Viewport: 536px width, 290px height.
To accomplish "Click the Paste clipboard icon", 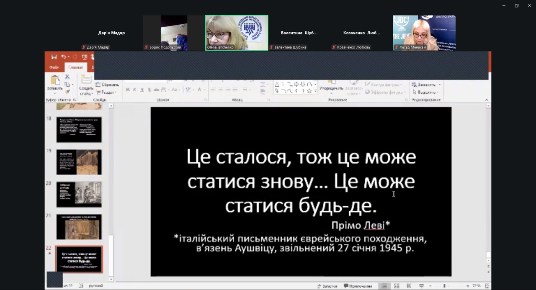I will pyautogui.click(x=55, y=82).
